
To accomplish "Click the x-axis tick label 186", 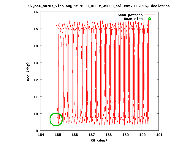I will coord(75,135).
